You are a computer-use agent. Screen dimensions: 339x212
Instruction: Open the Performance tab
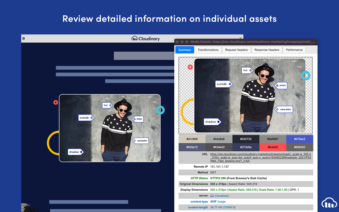(x=294, y=50)
